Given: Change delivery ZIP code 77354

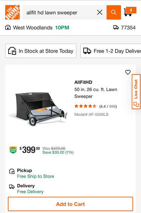Looking at the screenshot, I should 128,28.
